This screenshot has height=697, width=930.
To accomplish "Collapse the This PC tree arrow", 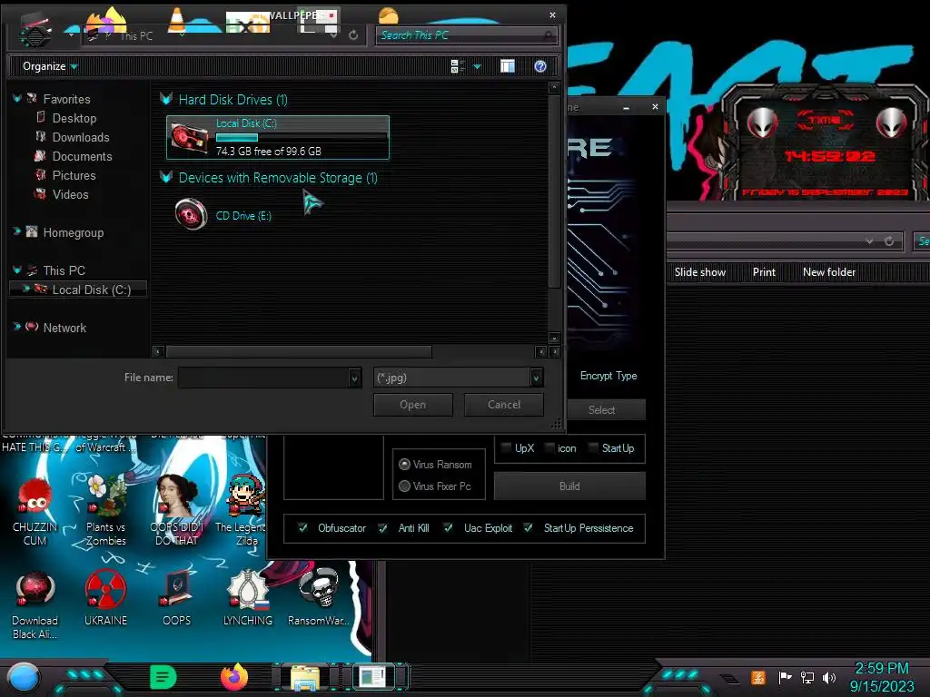I will (16, 270).
